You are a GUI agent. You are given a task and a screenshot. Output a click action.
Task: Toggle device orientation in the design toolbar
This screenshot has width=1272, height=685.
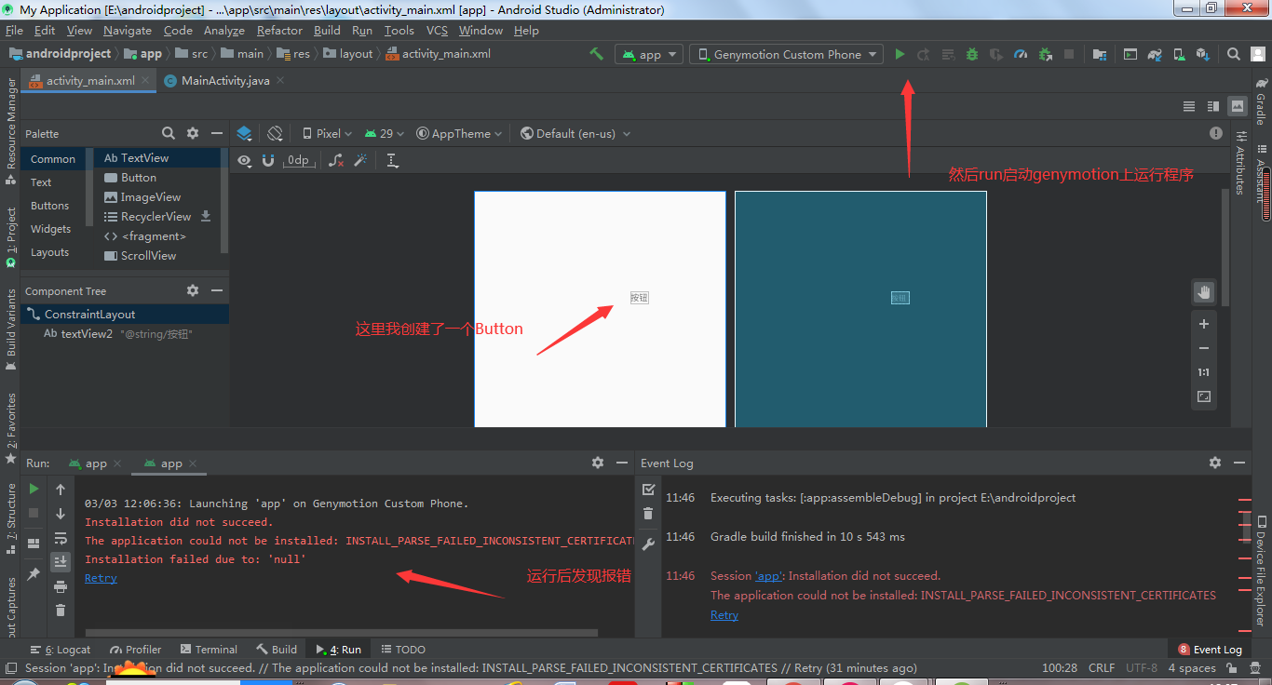(x=274, y=133)
